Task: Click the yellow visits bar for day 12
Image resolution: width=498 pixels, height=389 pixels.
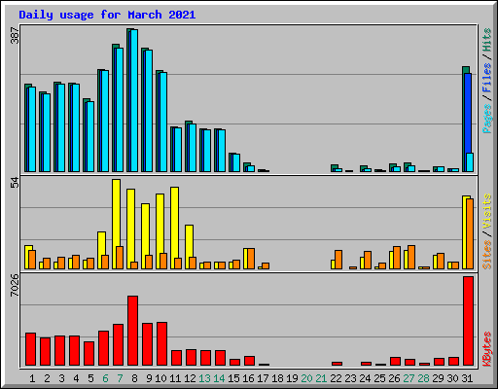Action: (x=189, y=241)
